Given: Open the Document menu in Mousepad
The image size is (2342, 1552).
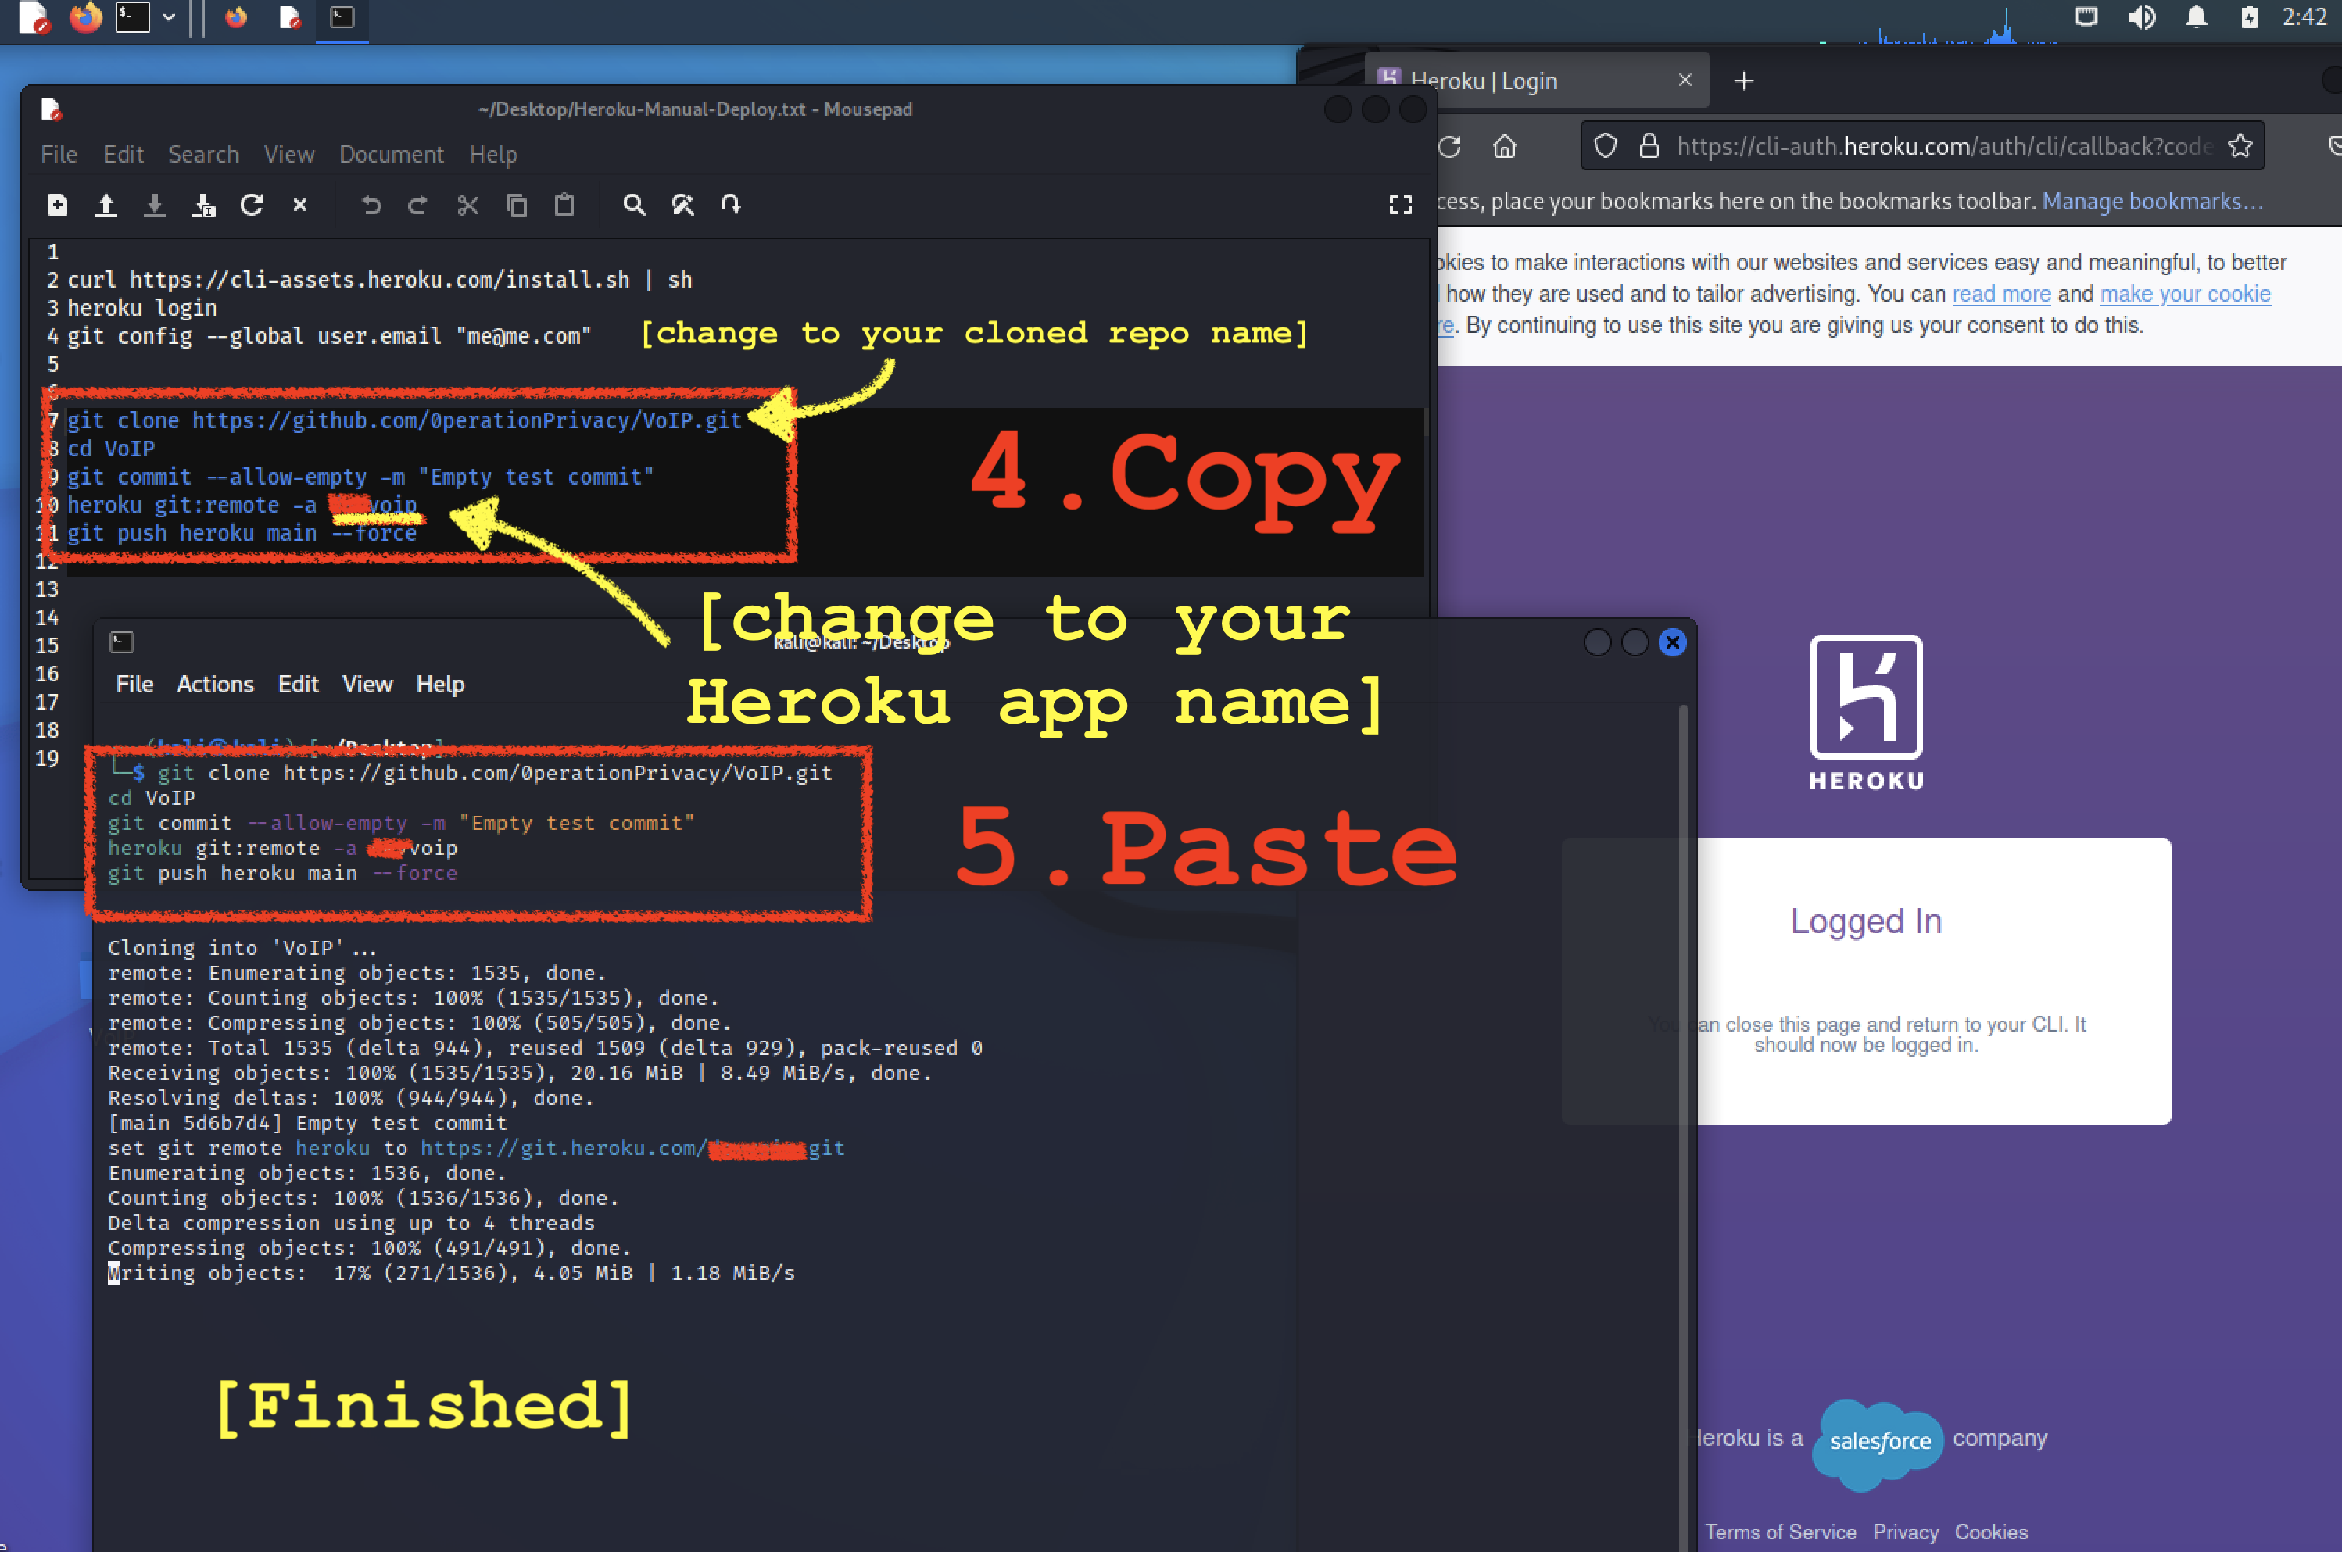Looking at the screenshot, I should [x=391, y=155].
